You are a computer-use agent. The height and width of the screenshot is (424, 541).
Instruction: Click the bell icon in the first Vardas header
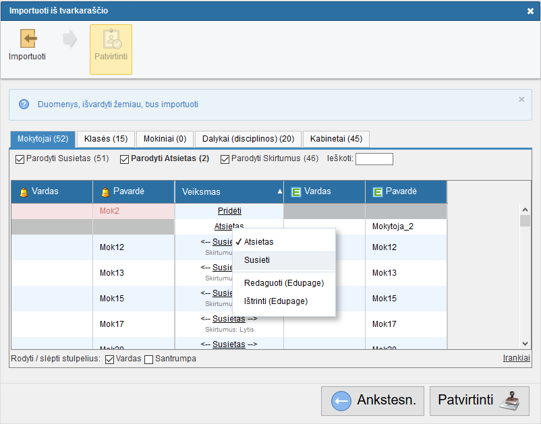pos(24,192)
